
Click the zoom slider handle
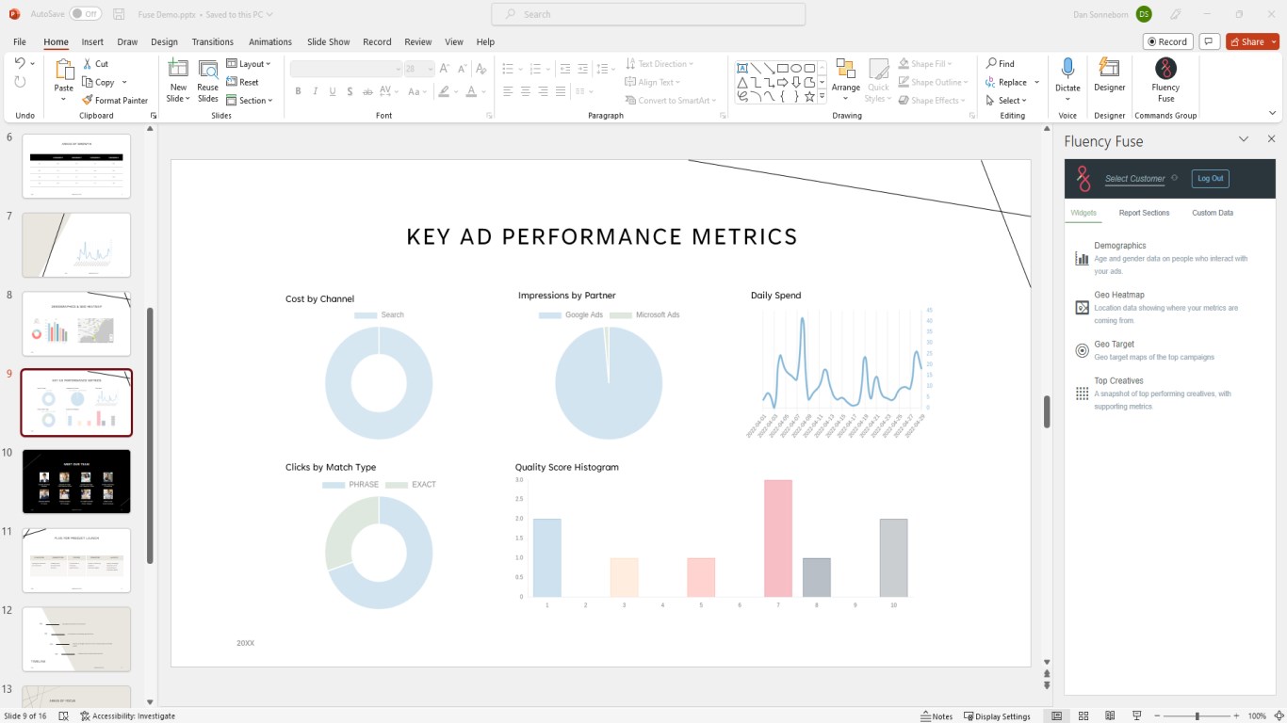[x=1197, y=716]
